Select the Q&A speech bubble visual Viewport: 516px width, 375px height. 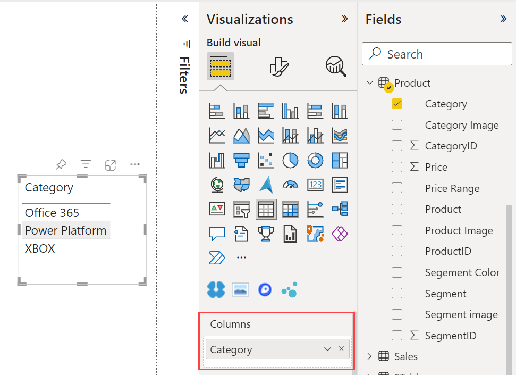pyautogui.click(x=217, y=234)
